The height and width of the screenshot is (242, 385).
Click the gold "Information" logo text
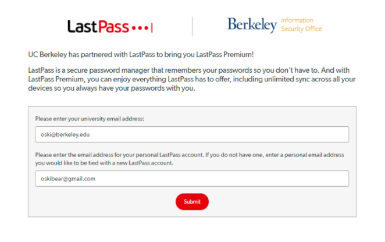click(297, 20)
